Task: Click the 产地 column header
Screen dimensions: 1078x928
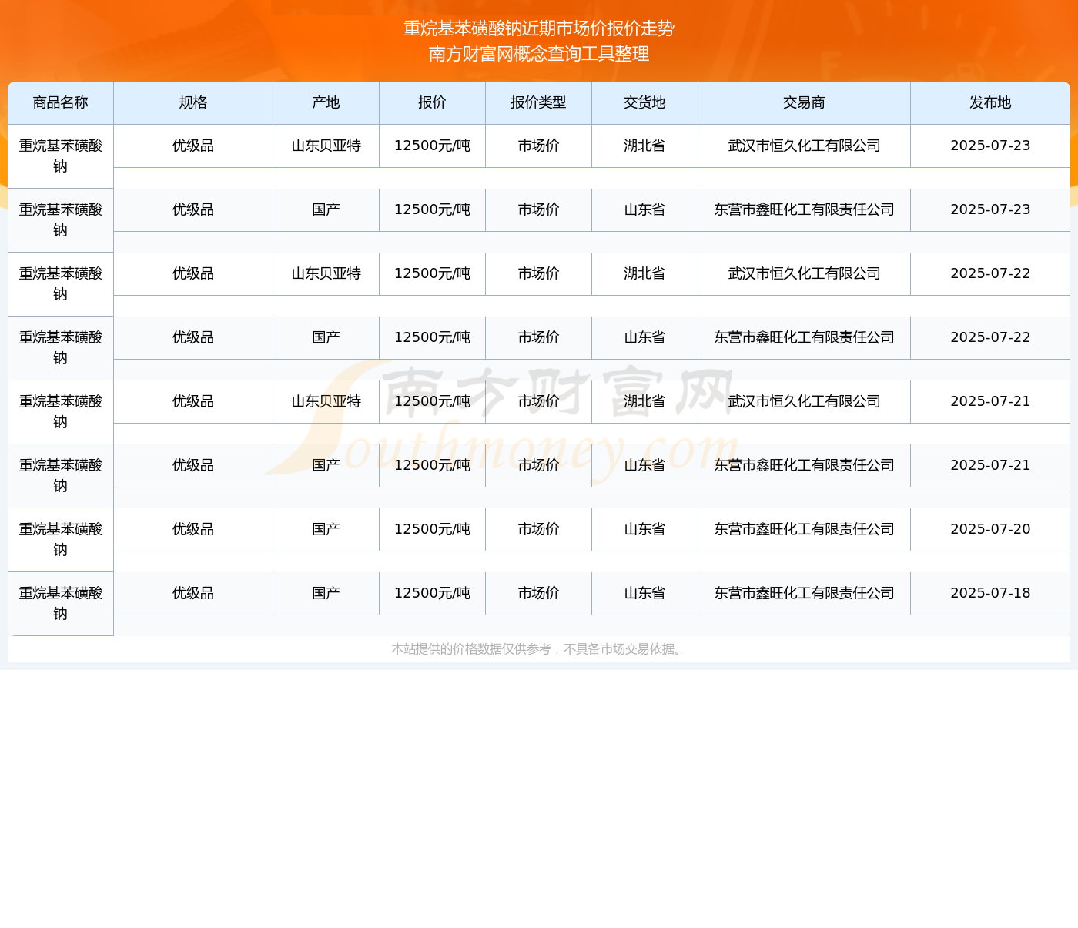Action: pos(326,102)
